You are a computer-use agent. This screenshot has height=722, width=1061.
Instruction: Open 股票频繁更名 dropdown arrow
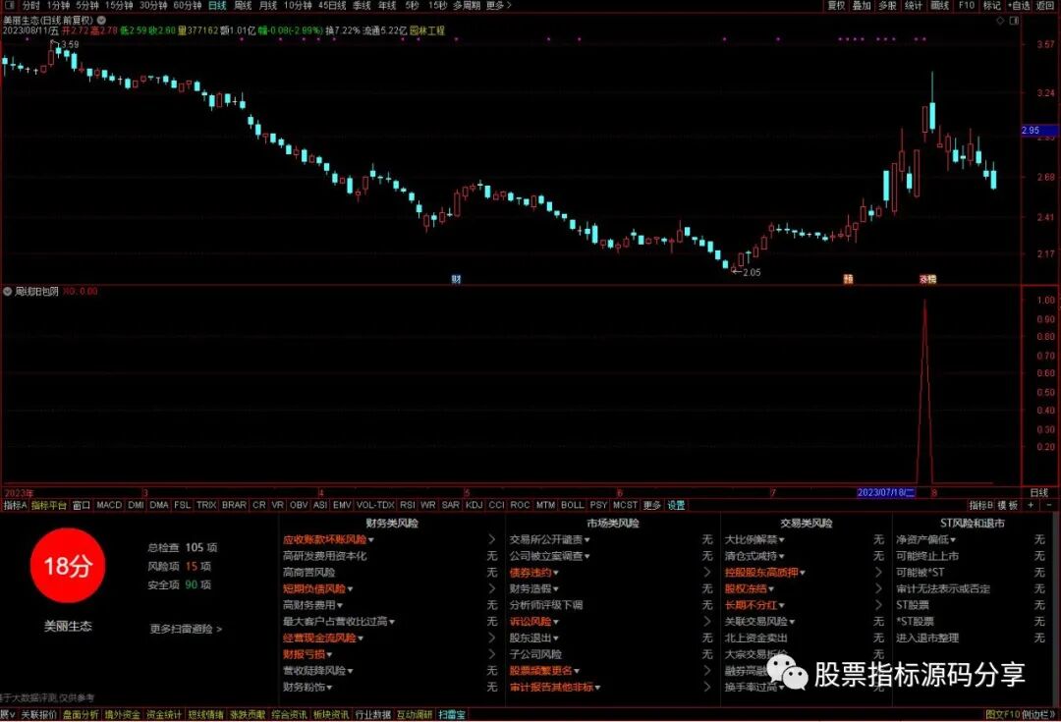(577, 671)
